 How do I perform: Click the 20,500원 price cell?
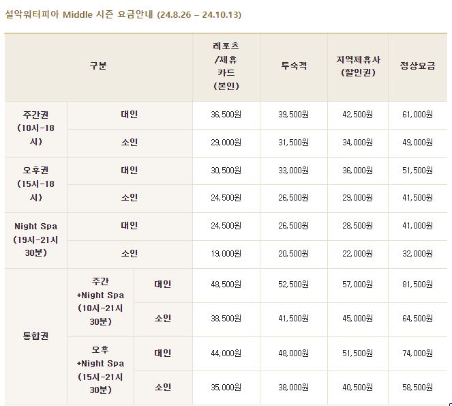pyautogui.click(x=293, y=254)
